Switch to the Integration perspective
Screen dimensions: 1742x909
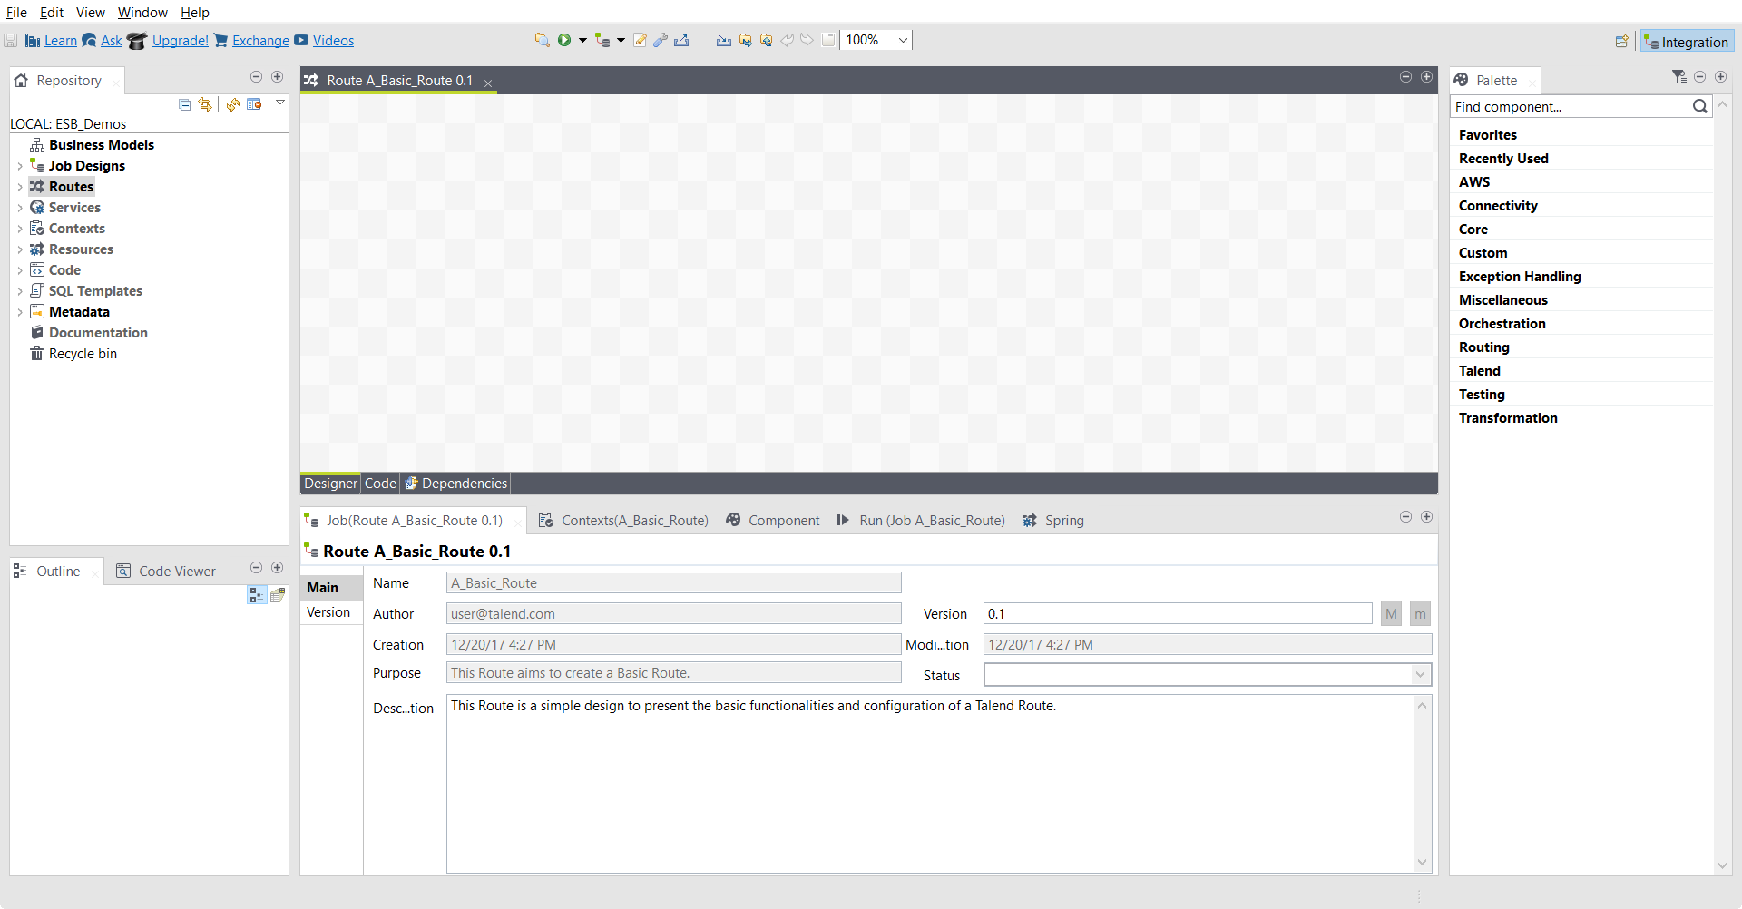(x=1687, y=42)
